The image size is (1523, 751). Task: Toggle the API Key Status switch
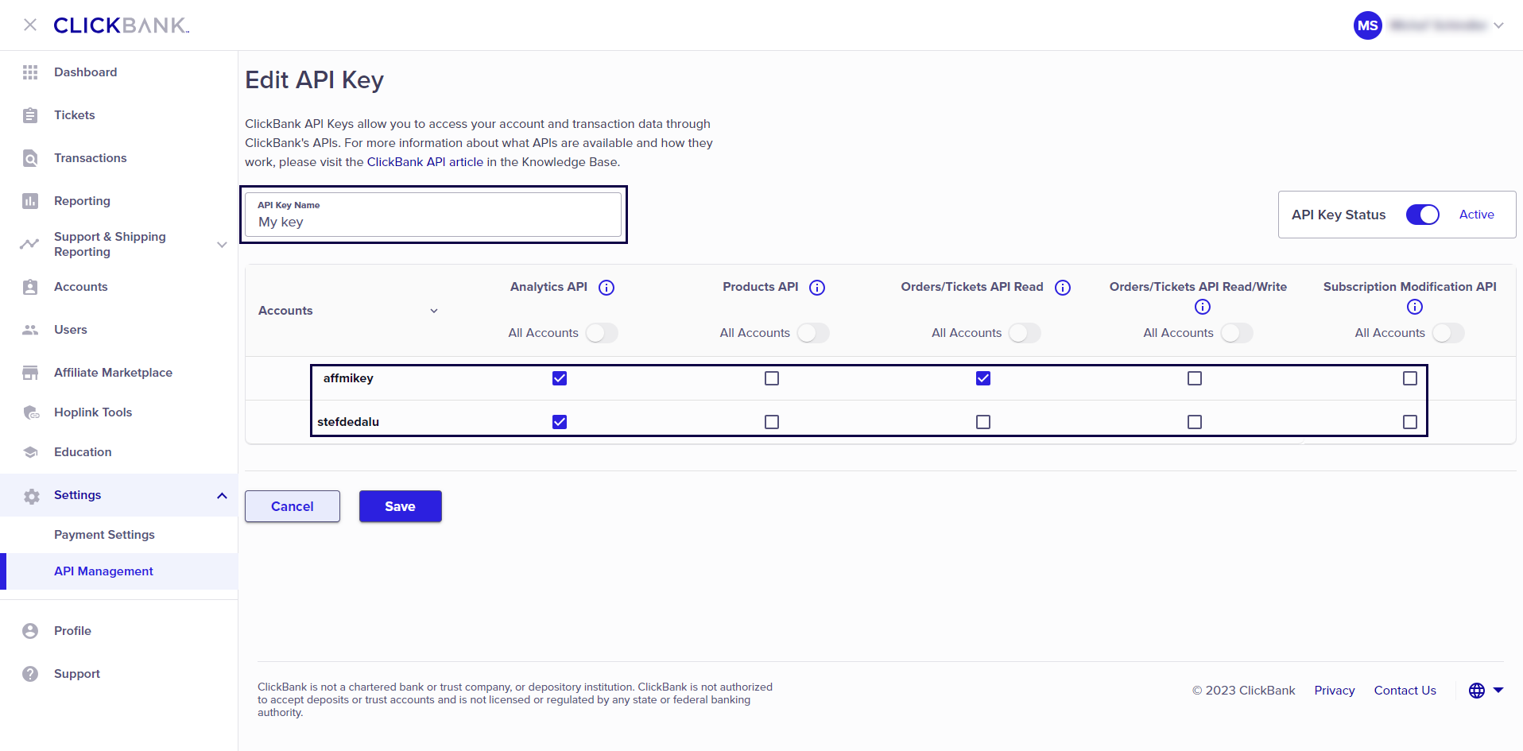(1422, 215)
